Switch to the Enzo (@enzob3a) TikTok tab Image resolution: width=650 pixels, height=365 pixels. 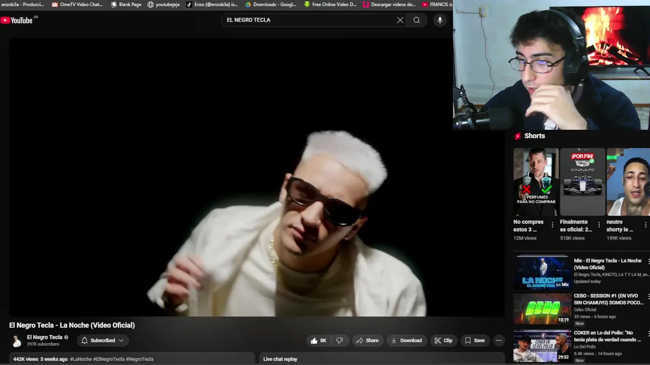point(212,5)
